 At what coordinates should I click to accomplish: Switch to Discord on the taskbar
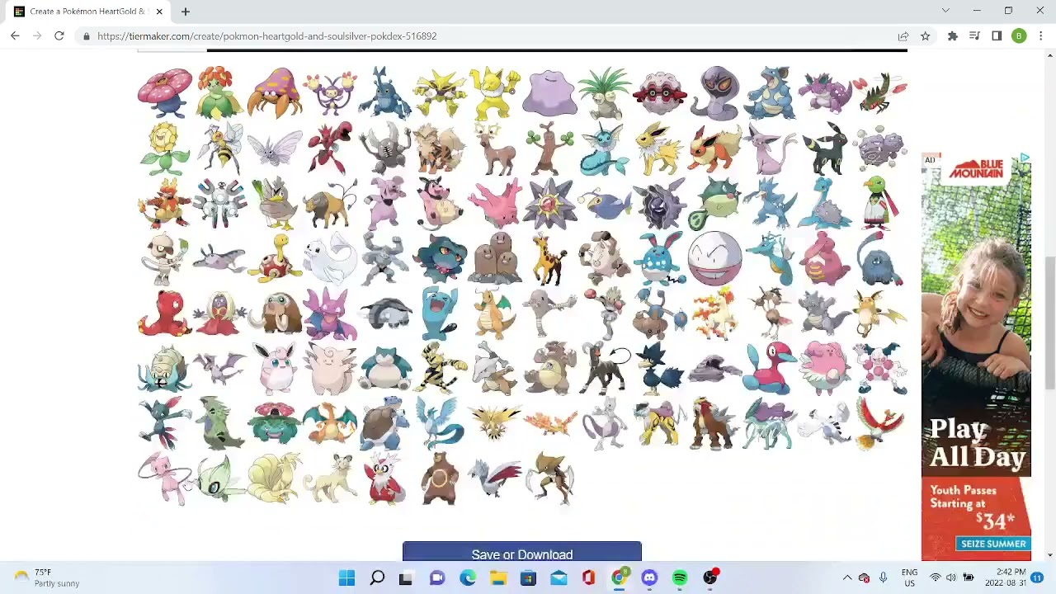tap(649, 577)
